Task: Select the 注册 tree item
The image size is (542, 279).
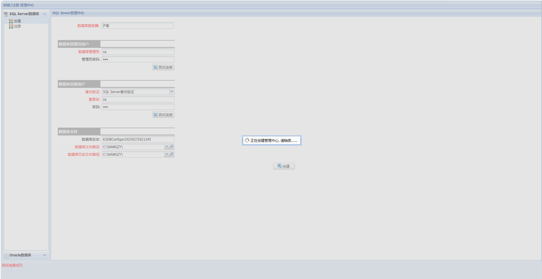Action: coord(17,26)
